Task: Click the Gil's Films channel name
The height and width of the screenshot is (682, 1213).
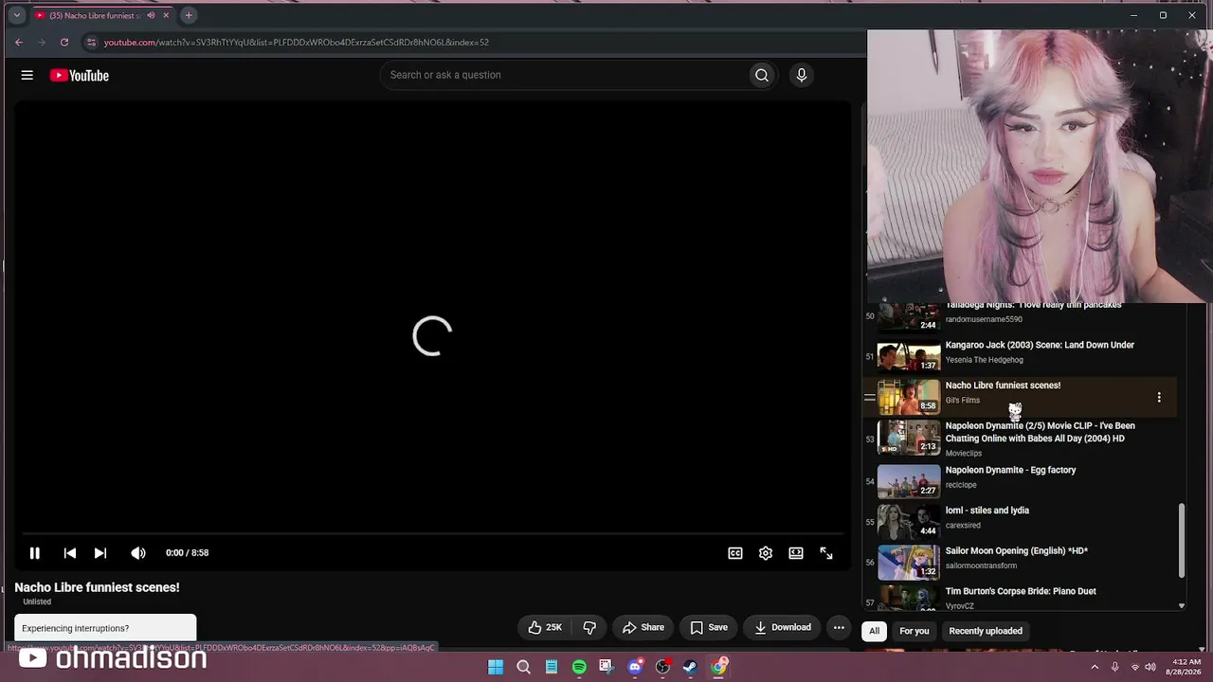Action: [x=963, y=401]
